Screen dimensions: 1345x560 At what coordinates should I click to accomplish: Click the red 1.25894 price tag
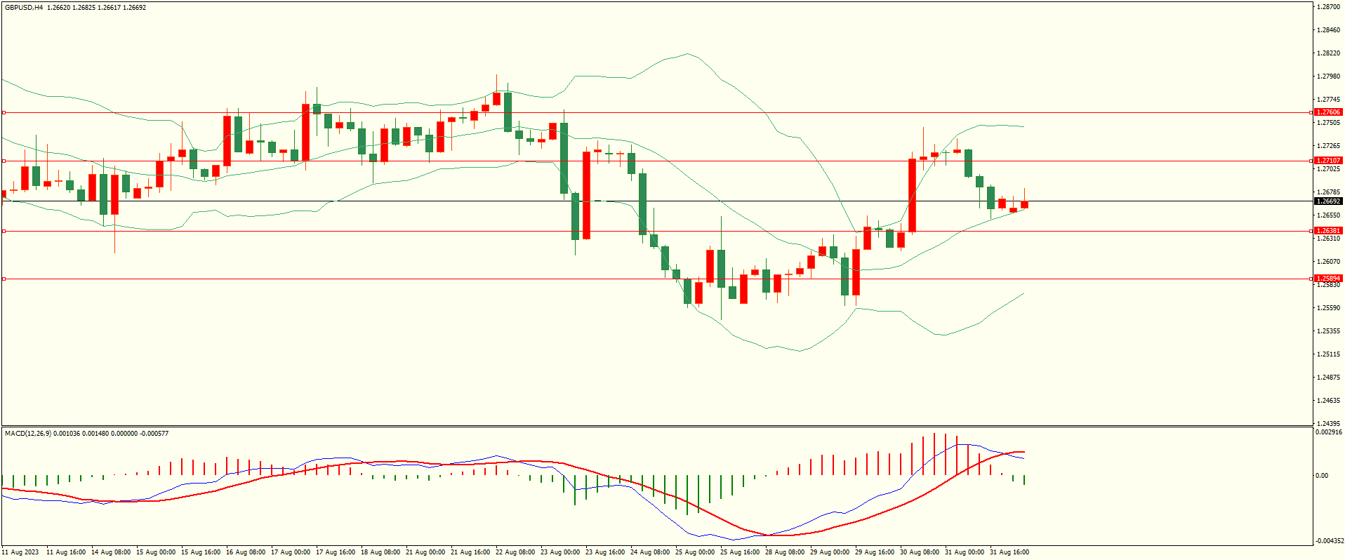tap(1327, 279)
